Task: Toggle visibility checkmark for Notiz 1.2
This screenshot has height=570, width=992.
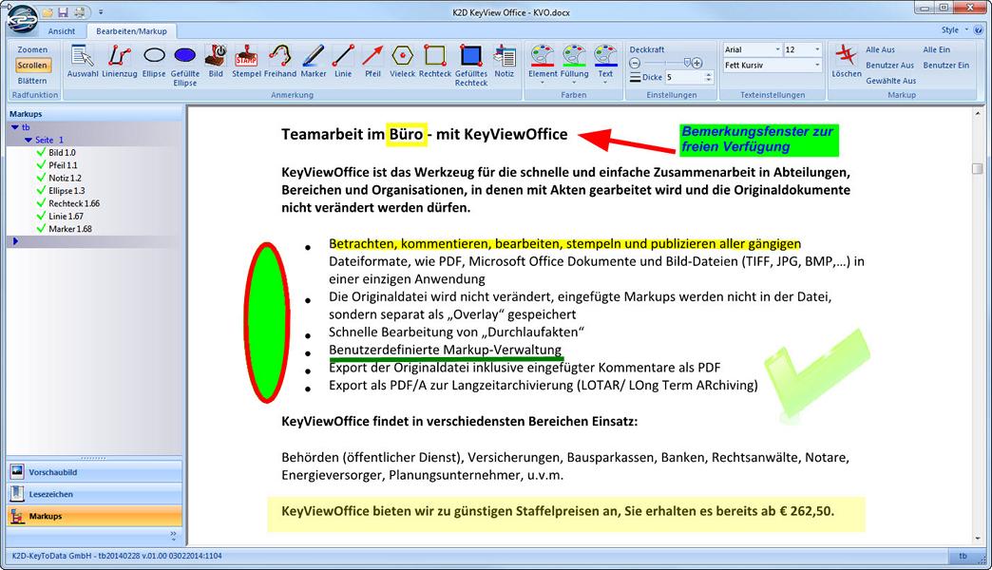Action: 41,178
